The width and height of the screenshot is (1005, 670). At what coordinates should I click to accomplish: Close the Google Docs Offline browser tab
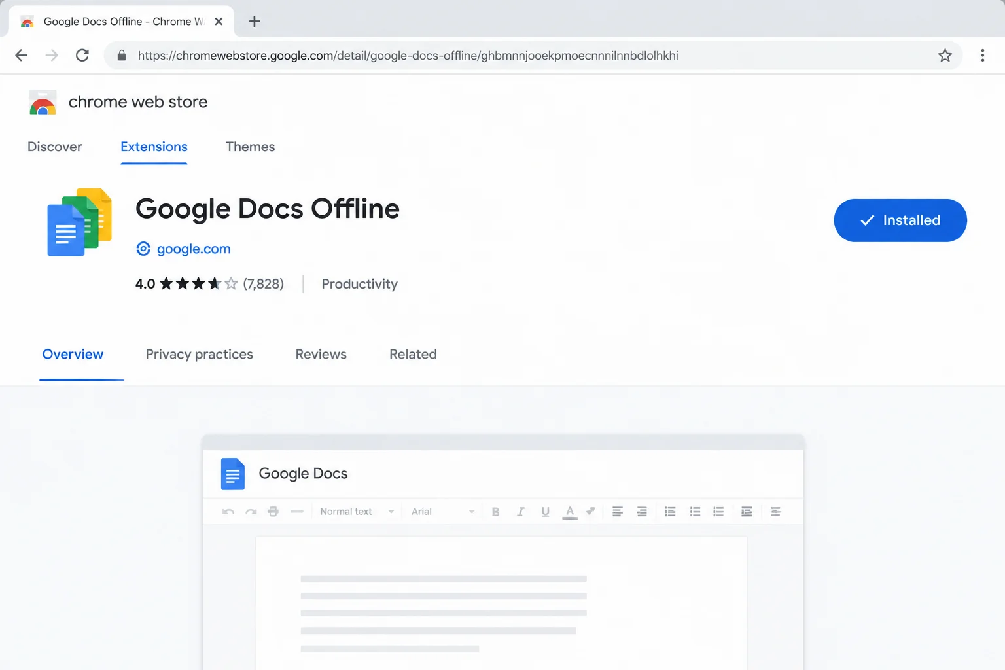coord(219,22)
